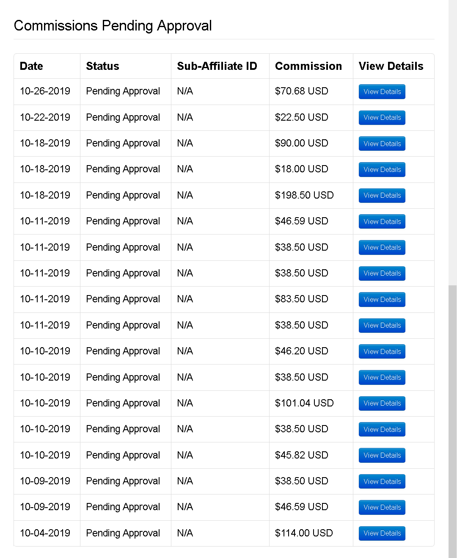Open details for the 10-09-2019 $46.59 commission
The height and width of the screenshot is (558, 457).
(x=382, y=507)
